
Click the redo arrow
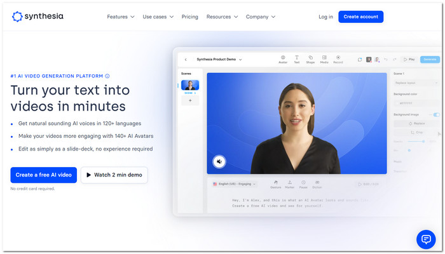395,60
